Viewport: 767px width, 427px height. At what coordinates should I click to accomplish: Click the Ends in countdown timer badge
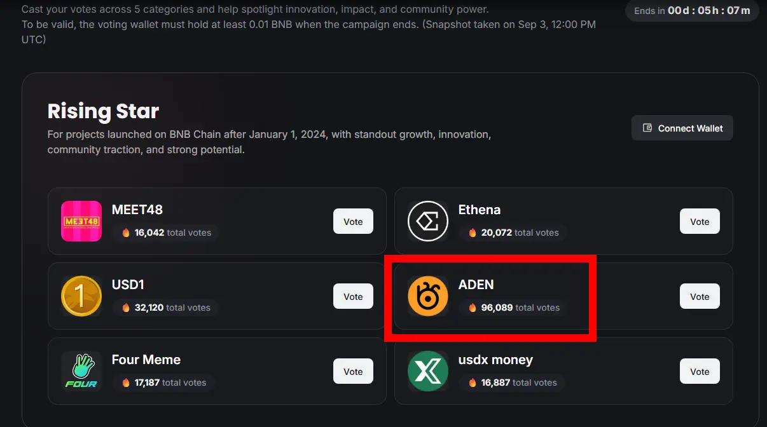pos(692,11)
